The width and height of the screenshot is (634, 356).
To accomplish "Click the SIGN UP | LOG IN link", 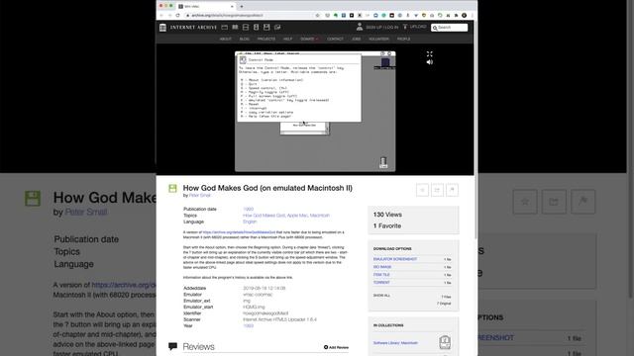I will pos(381,27).
